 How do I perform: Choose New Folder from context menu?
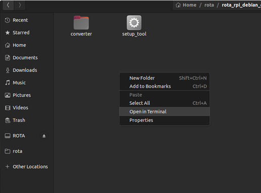tap(164, 78)
